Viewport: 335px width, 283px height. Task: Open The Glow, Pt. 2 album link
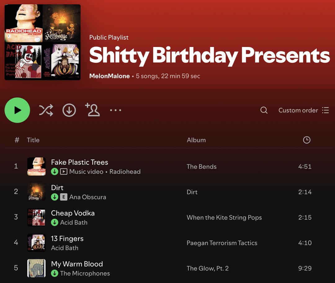pyautogui.click(x=208, y=268)
